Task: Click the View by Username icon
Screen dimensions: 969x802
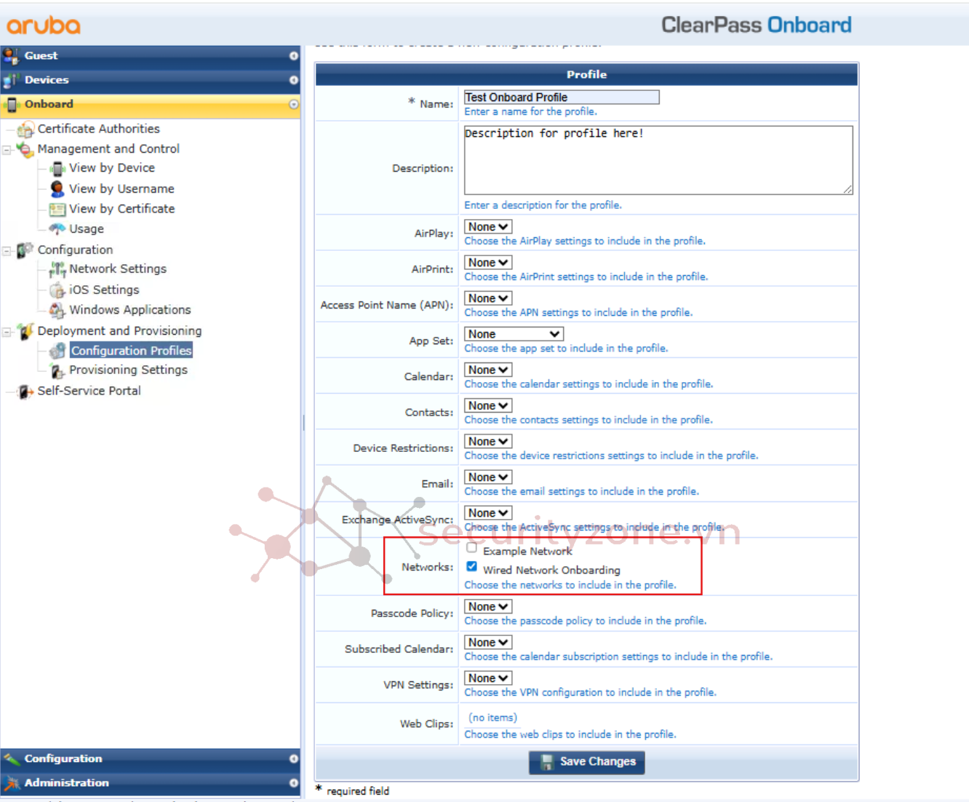Action: (x=57, y=189)
